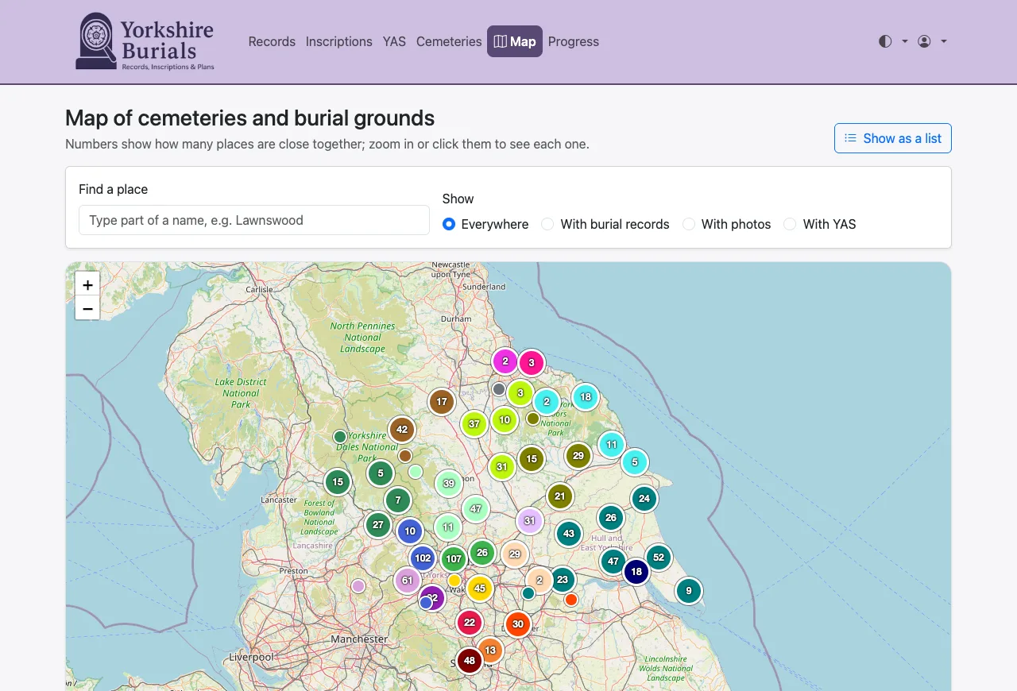The image size is (1017, 691).
Task: Open the cluster marker numbered 45
Action: coord(480,589)
